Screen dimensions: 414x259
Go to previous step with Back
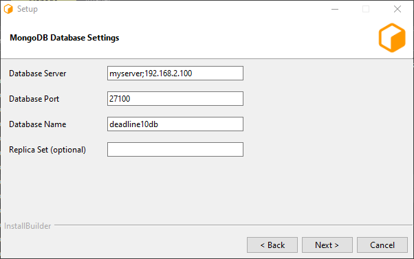point(272,245)
